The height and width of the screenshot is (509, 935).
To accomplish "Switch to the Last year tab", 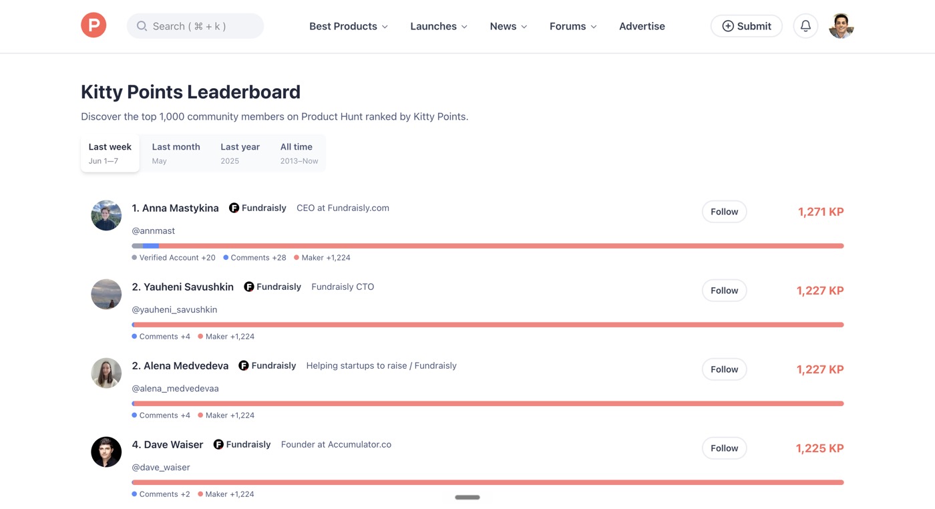I will [240, 153].
